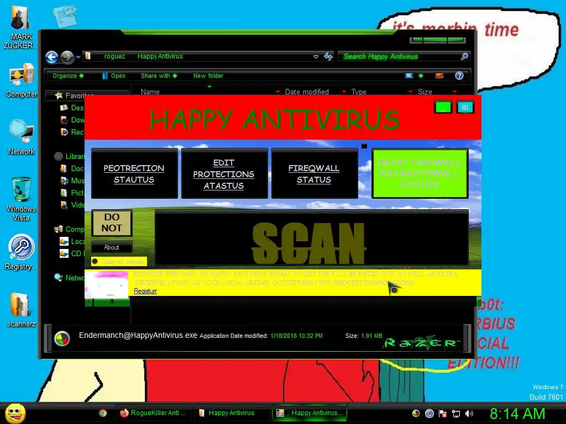This screenshot has width=566, height=424.
Task: Open recent locations dropdown beside Forward arrow
Action: pos(78,57)
